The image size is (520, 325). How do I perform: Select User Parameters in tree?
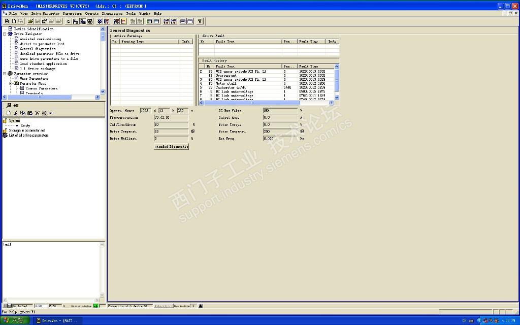point(34,79)
